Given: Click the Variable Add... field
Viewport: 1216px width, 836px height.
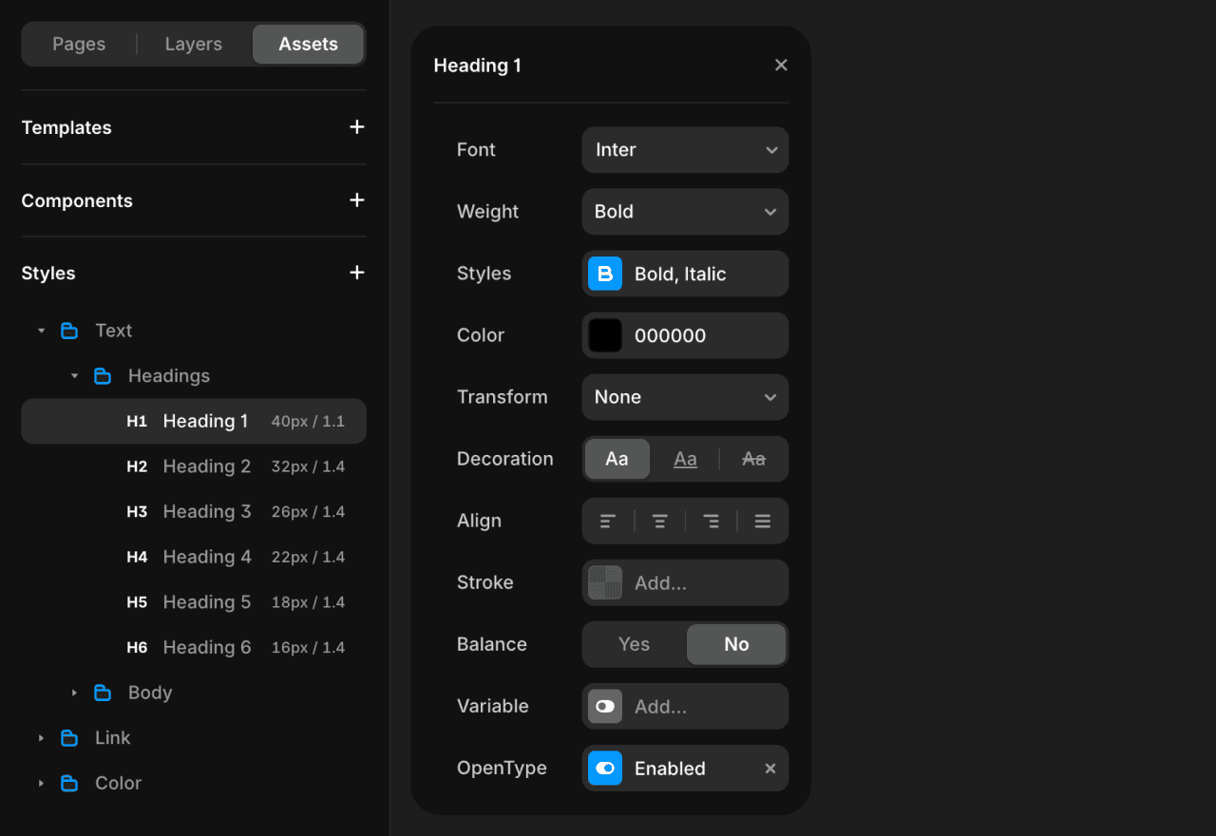Looking at the screenshot, I should tap(685, 706).
